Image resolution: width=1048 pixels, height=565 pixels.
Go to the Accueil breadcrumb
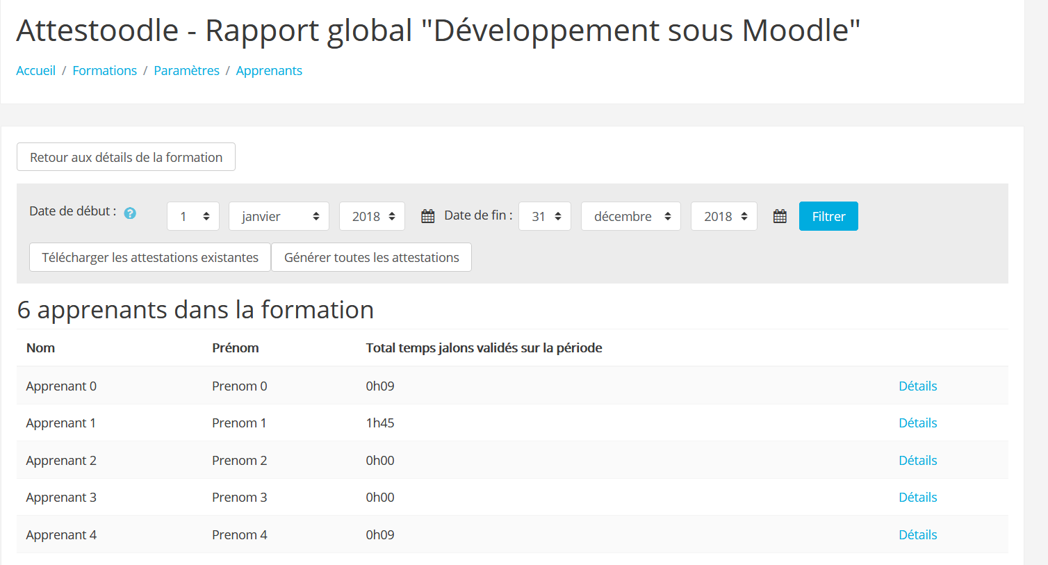(x=36, y=71)
